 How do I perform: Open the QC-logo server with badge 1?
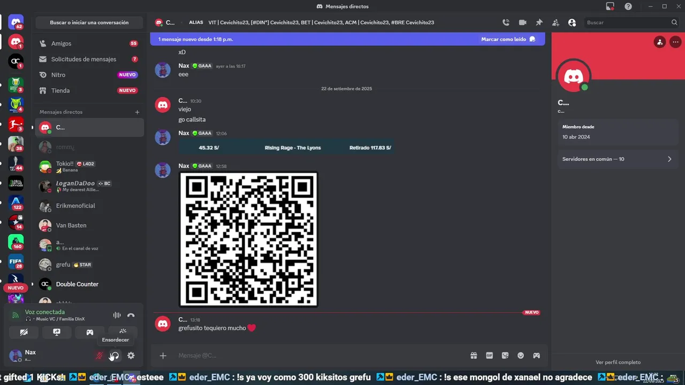(x=16, y=61)
